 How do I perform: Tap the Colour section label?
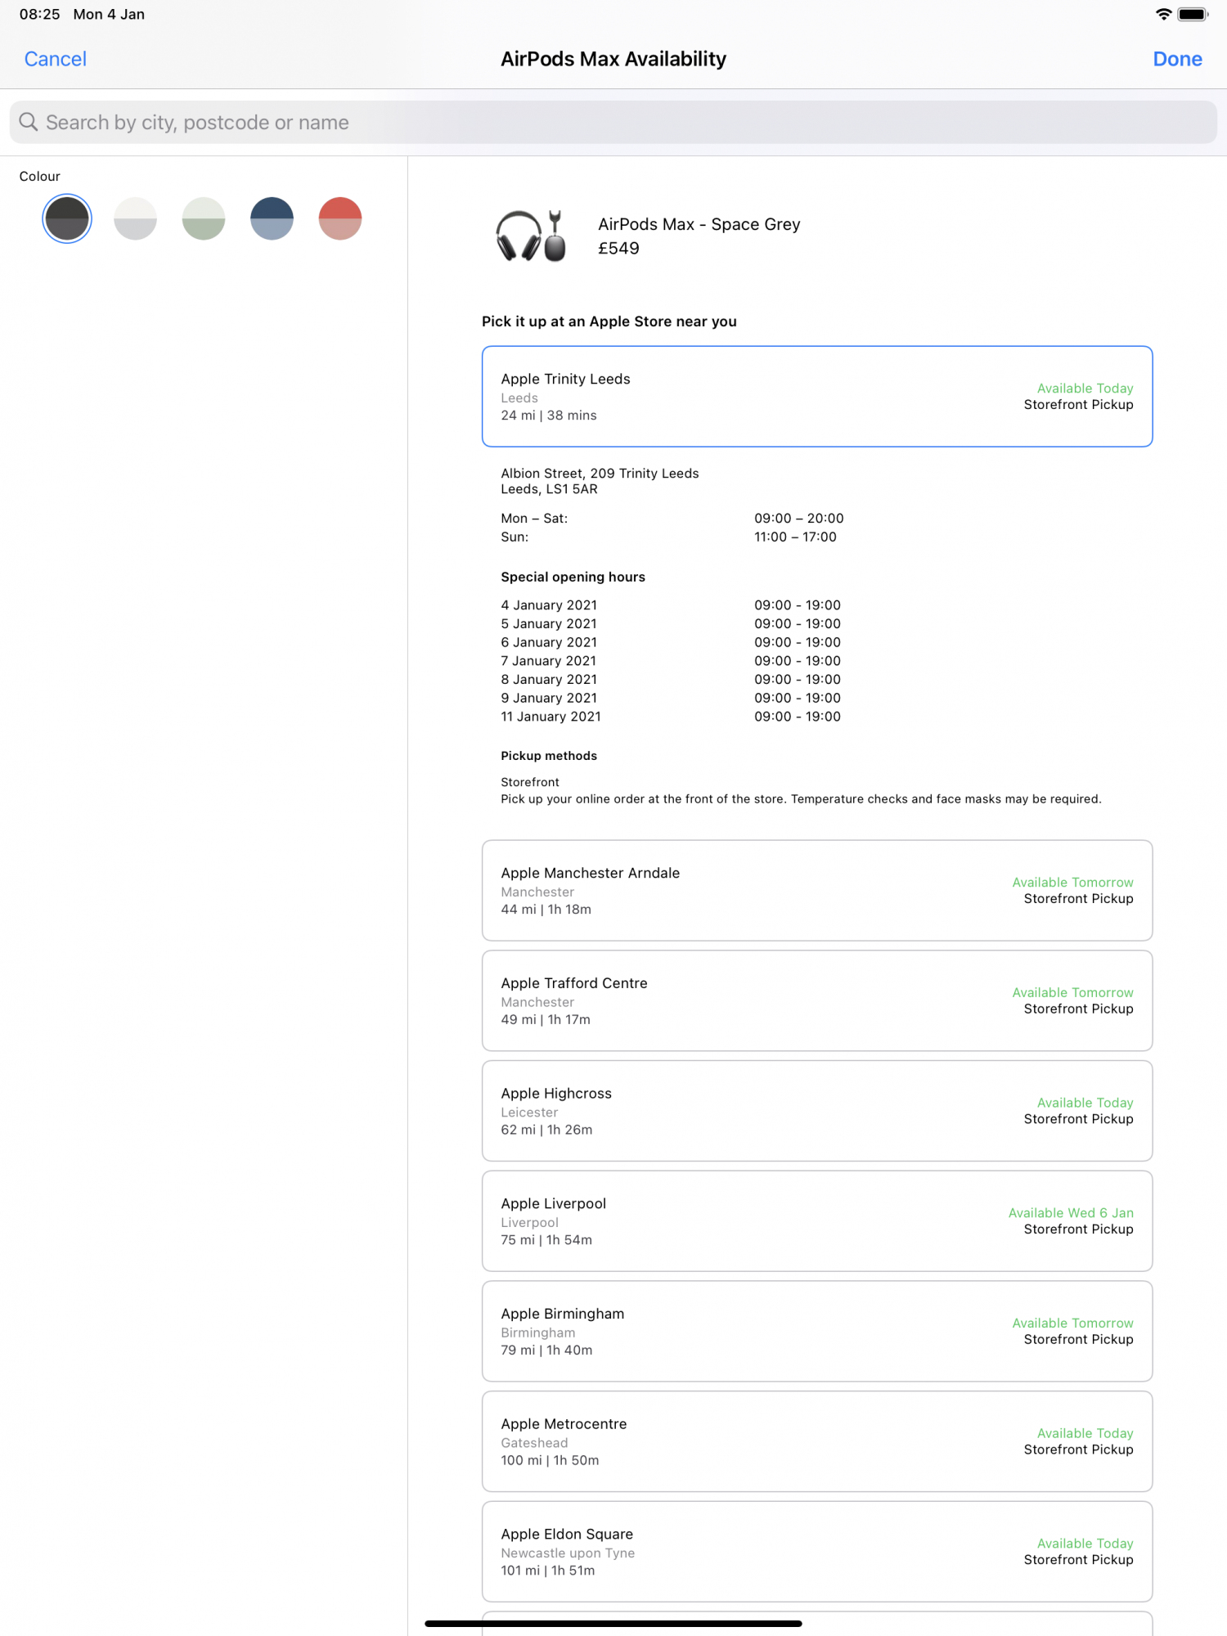click(x=40, y=177)
